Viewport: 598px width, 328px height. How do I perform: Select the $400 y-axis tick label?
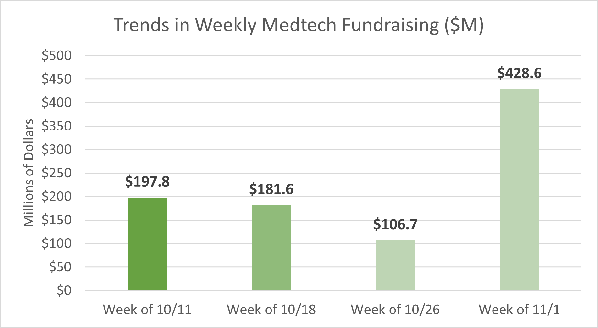[x=57, y=103]
